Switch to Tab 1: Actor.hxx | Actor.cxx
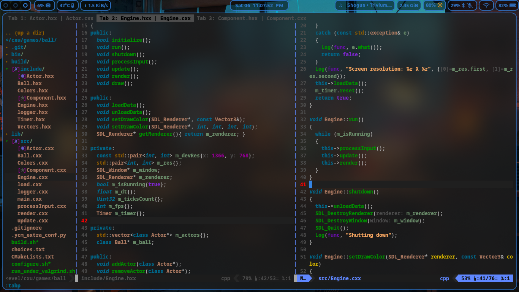519x292 pixels. click(51, 18)
